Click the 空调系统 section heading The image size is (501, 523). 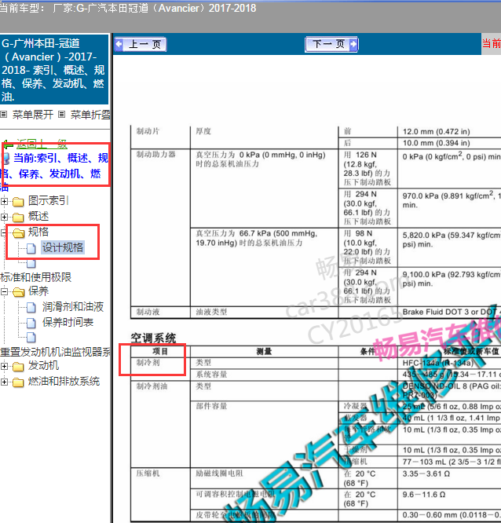click(x=153, y=338)
